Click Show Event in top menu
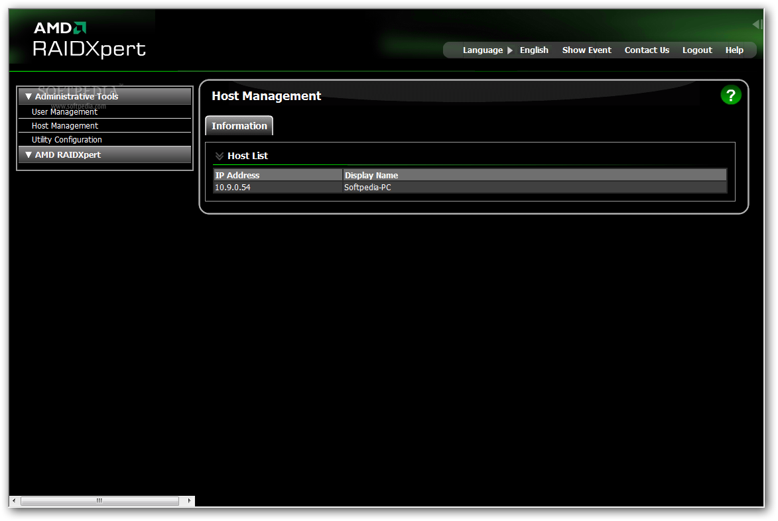 point(586,50)
